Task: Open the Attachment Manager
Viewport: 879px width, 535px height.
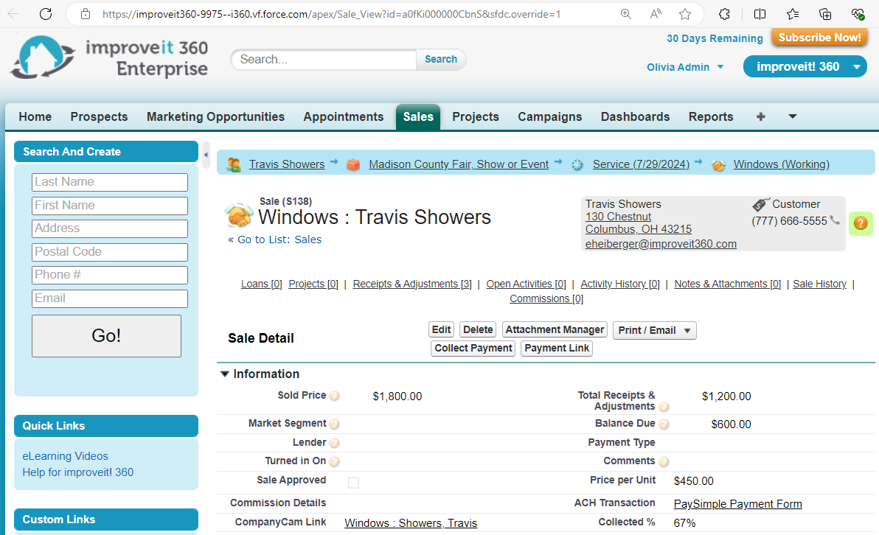Action: [555, 329]
